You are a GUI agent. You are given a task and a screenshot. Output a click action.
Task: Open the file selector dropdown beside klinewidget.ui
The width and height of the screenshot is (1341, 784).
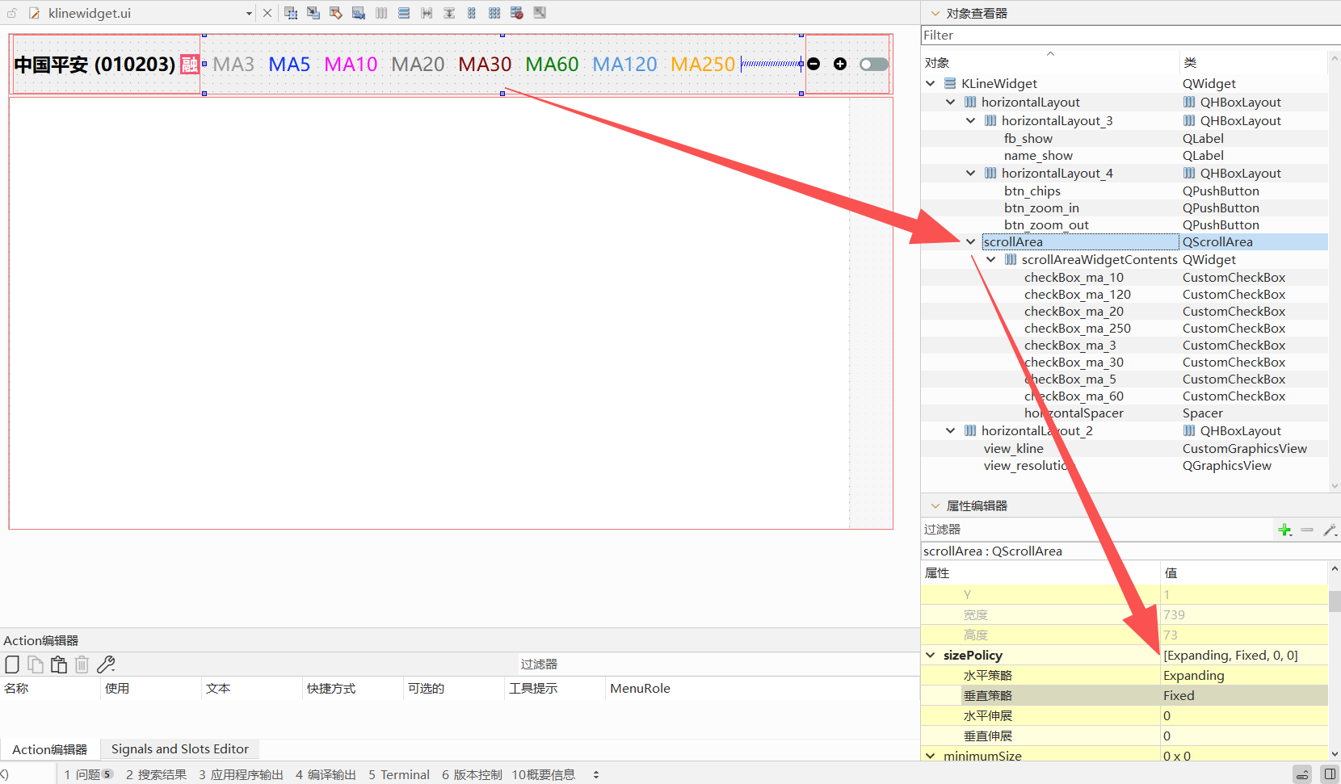coord(249,13)
